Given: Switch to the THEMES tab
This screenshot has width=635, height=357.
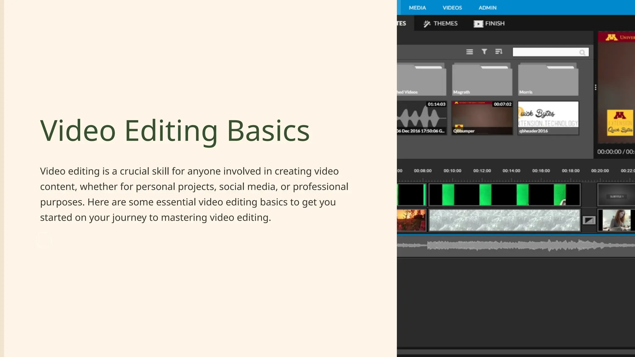Looking at the screenshot, I should 441,24.
